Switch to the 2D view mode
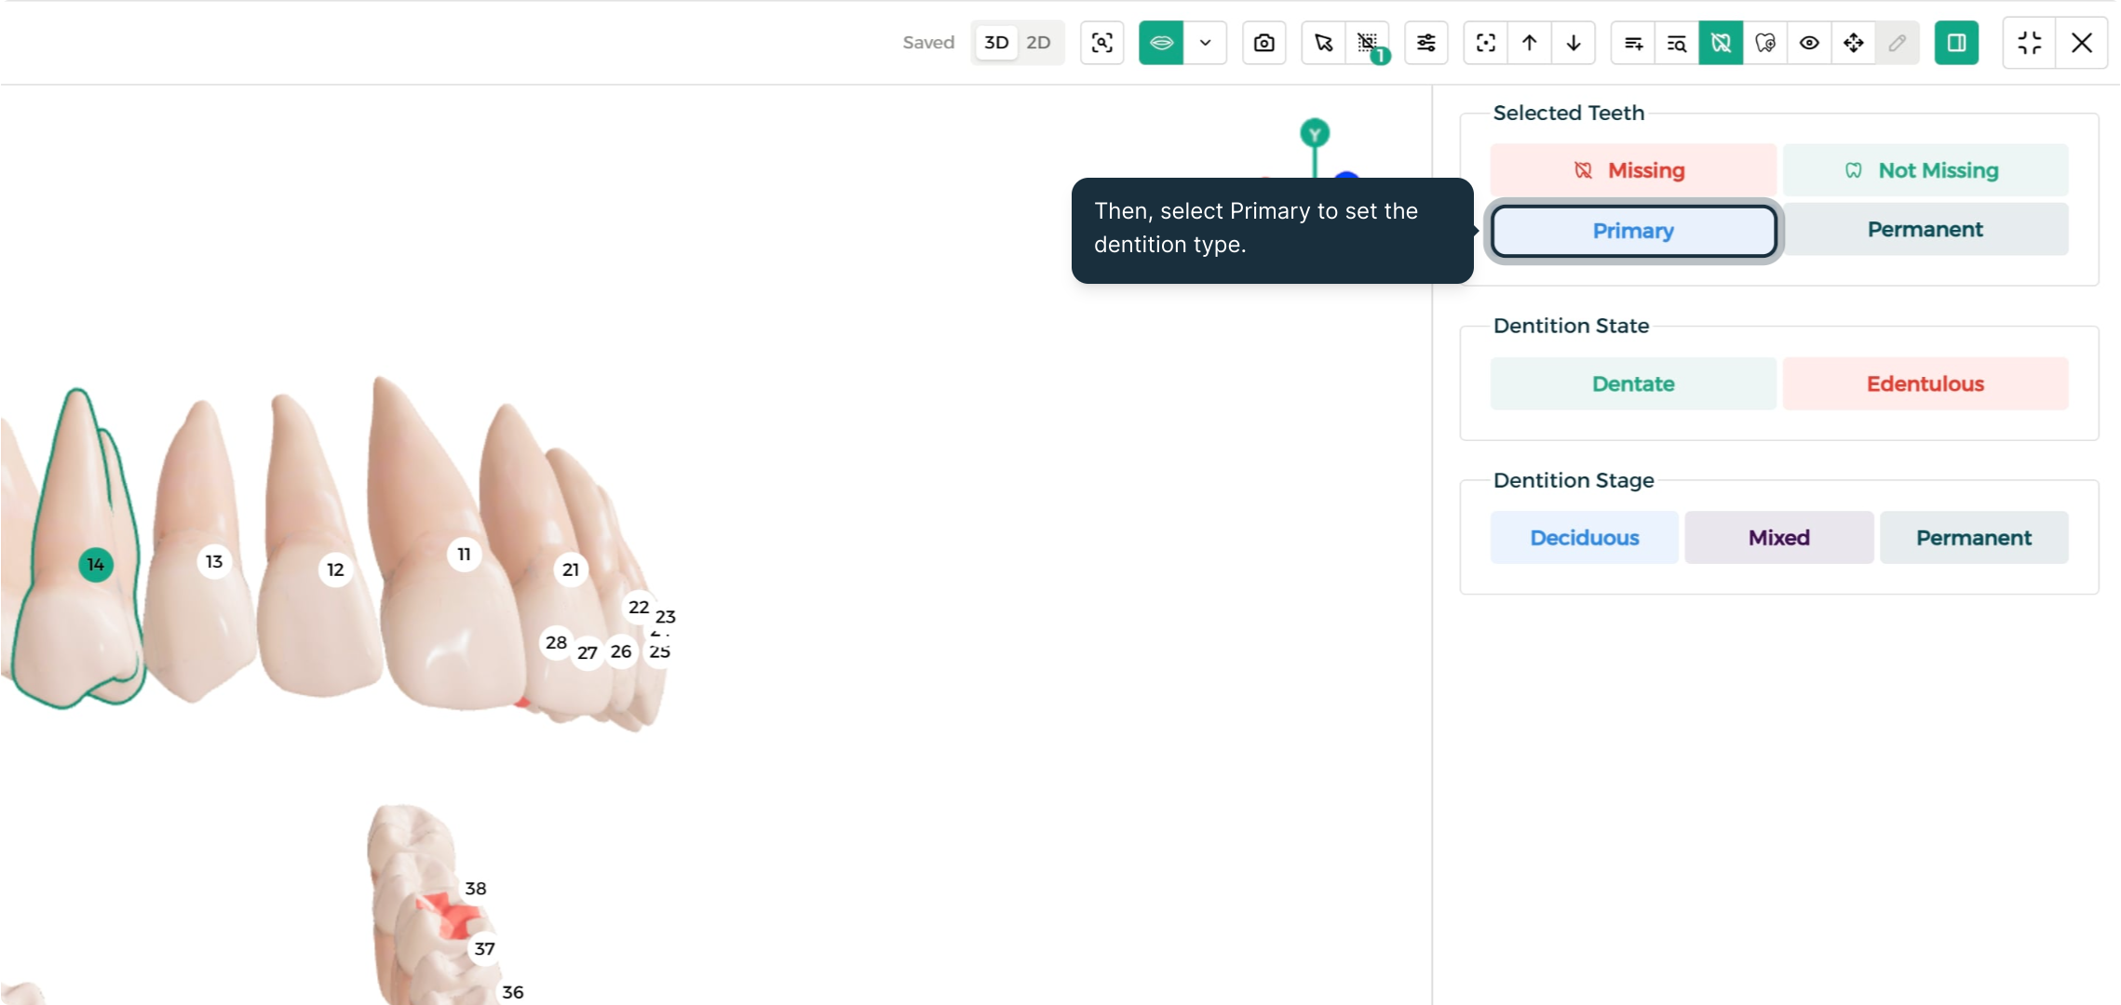The width and height of the screenshot is (2121, 1005). tap(1038, 43)
